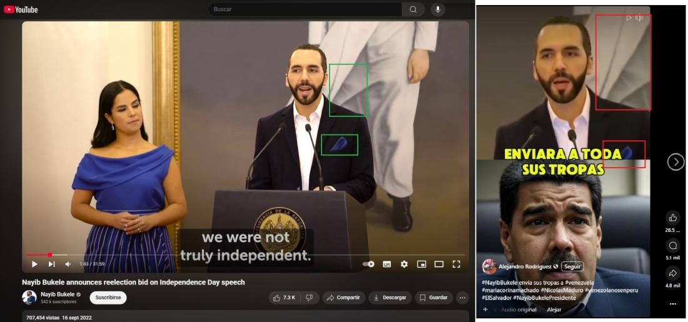Toggle autoplay switch in player
This screenshot has height=322, width=688.
(369, 264)
